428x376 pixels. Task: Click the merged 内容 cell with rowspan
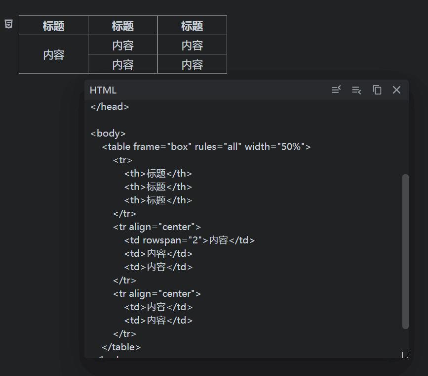[x=53, y=54]
